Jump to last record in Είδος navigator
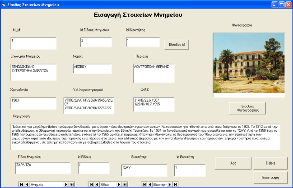This screenshot has height=188, width=293. pyautogui.click(x=125, y=184)
